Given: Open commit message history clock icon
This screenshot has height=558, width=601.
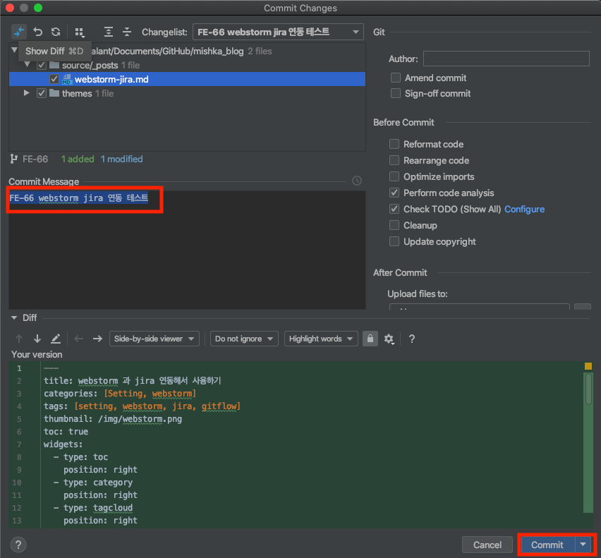Looking at the screenshot, I should point(356,181).
